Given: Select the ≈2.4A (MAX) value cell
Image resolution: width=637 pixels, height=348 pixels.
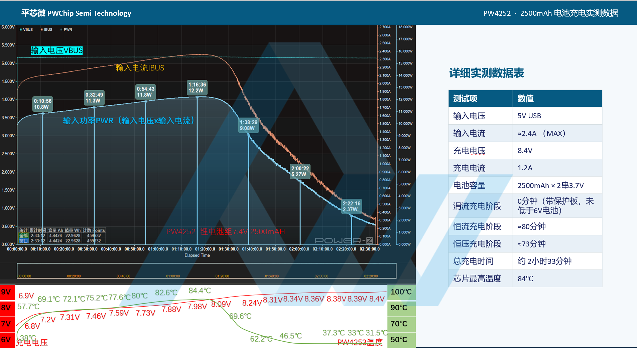Looking at the screenshot, I should 557,133.
